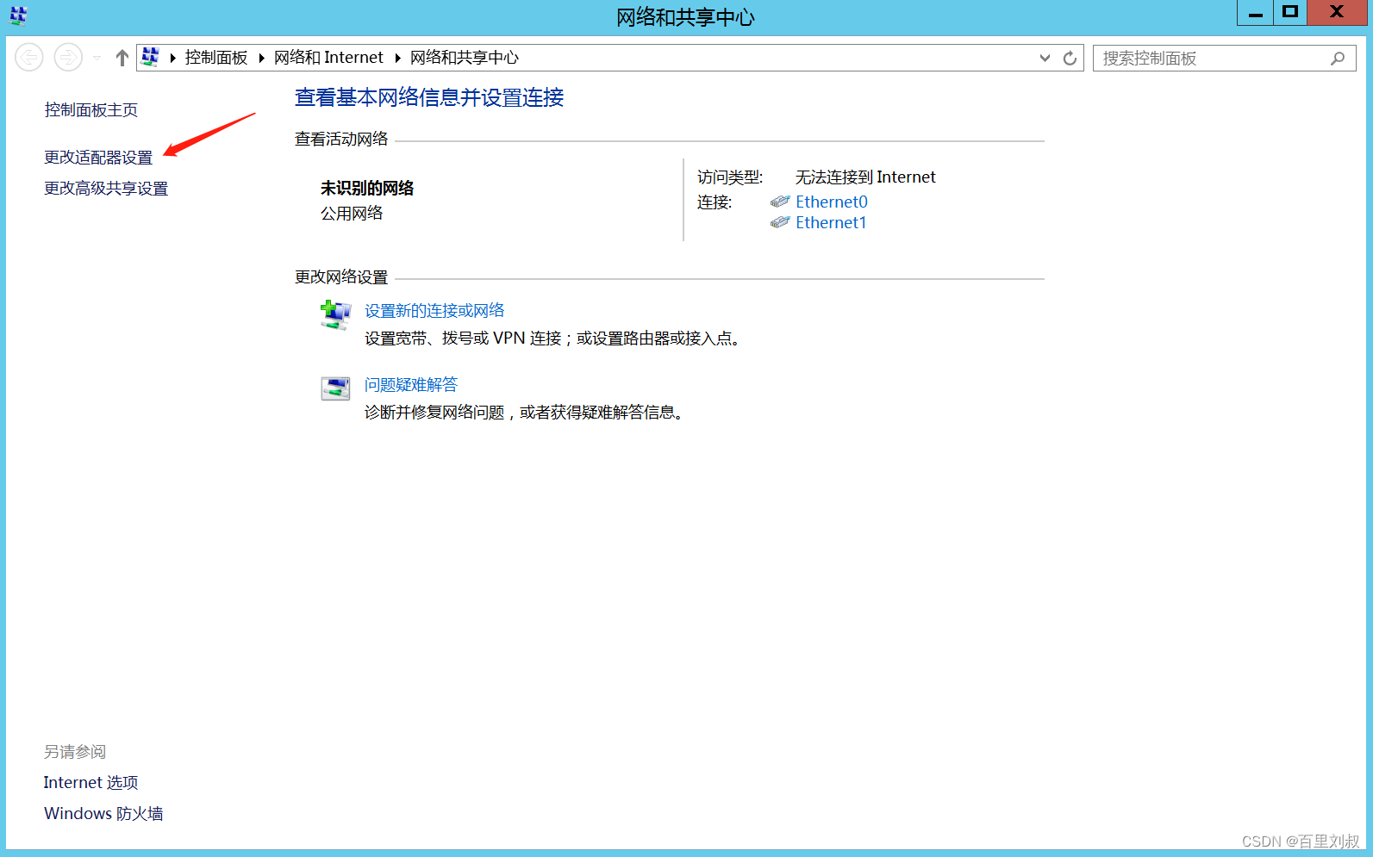Viewport: 1373px width, 857px height.
Task: Click the Forward navigation arrow
Action: tap(68, 58)
